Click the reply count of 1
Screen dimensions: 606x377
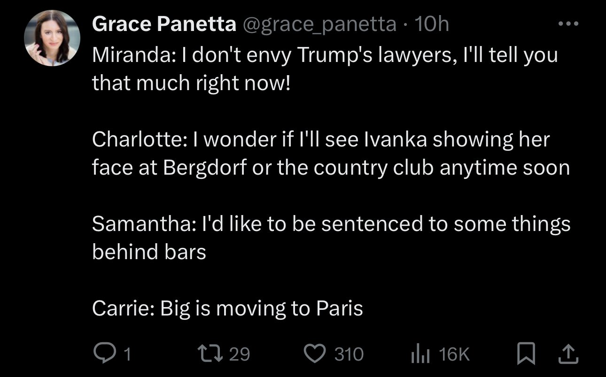tap(126, 354)
